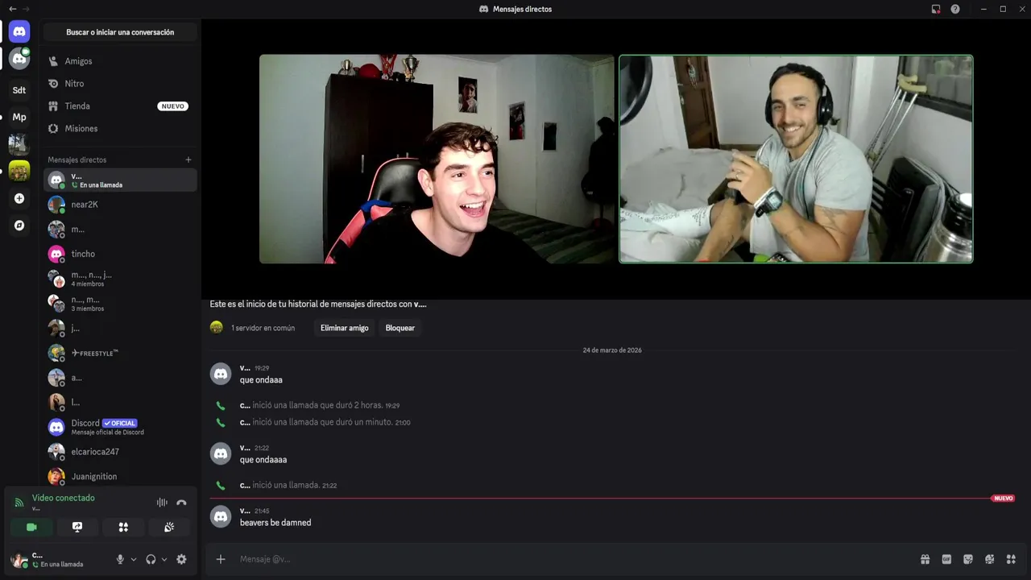The height and width of the screenshot is (580, 1031).
Task: Open voice noise suppression waveform icon
Action: click(x=162, y=503)
